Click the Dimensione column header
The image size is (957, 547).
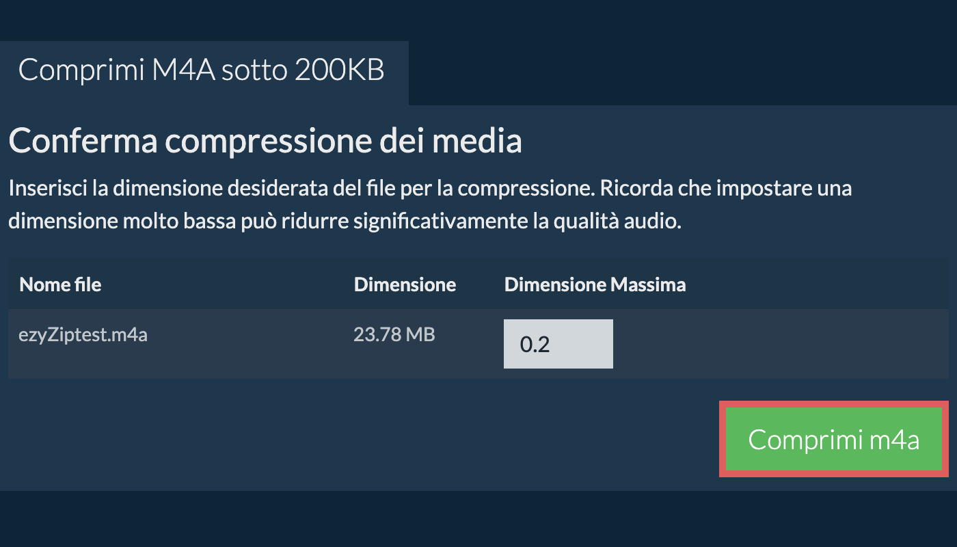405,284
